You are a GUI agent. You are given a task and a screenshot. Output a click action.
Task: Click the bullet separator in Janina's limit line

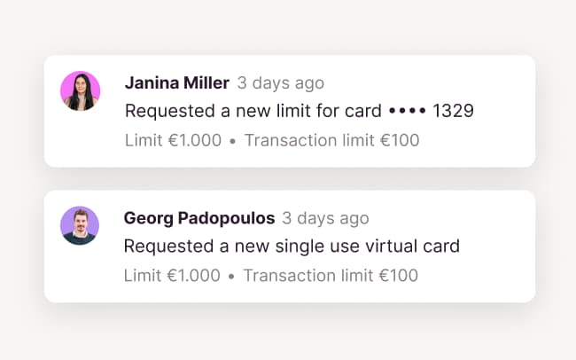pyautogui.click(x=232, y=141)
